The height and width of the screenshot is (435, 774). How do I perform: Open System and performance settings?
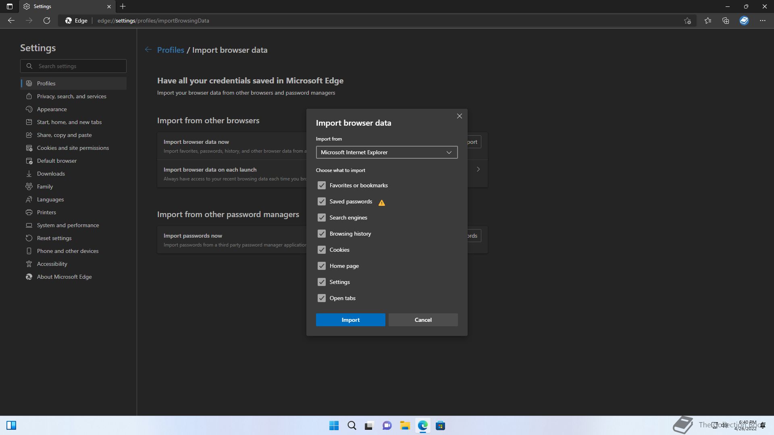click(x=73, y=225)
